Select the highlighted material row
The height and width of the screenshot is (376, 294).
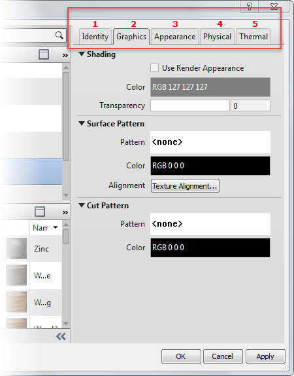tap(31, 172)
